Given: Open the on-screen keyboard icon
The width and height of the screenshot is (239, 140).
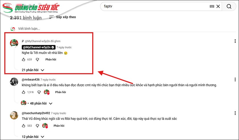Looking at the screenshot, I should pyautogui.click(x=212, y=7).
